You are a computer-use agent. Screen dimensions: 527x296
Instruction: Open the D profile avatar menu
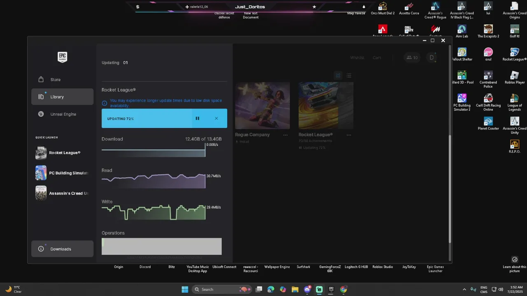point(431,58)
